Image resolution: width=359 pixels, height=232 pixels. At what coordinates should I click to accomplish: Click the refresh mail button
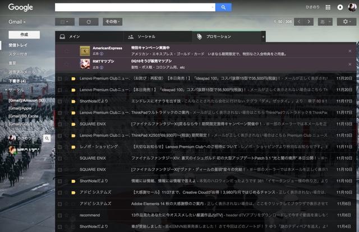pyautogui.click(x=89, y=22)
